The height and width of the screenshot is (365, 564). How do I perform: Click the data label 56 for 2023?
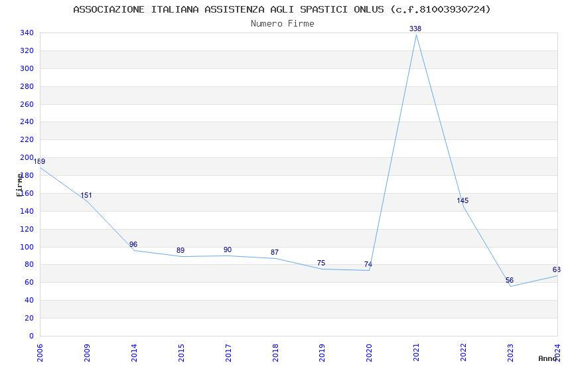click(x=510, y=280)
